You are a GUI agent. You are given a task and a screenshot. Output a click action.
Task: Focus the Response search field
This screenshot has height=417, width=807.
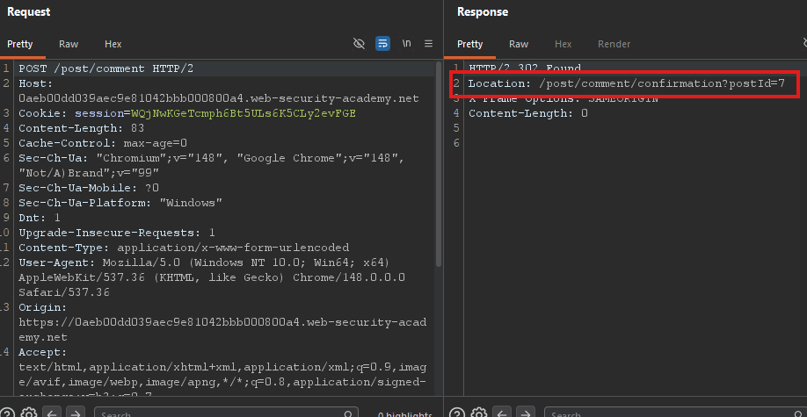[675, 413]
